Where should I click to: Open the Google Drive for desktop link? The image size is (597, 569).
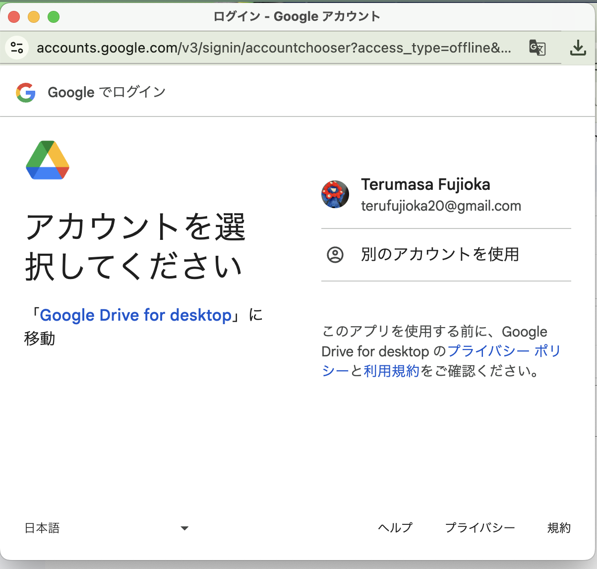coord(134,315)
